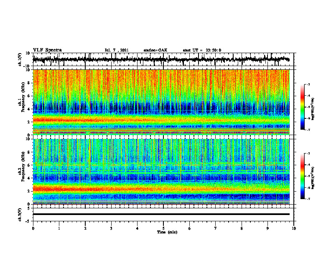331x256 pixels.
Task: Click the time axis tick label "3"
Action: pyautogui.click(x=111, y=228)
